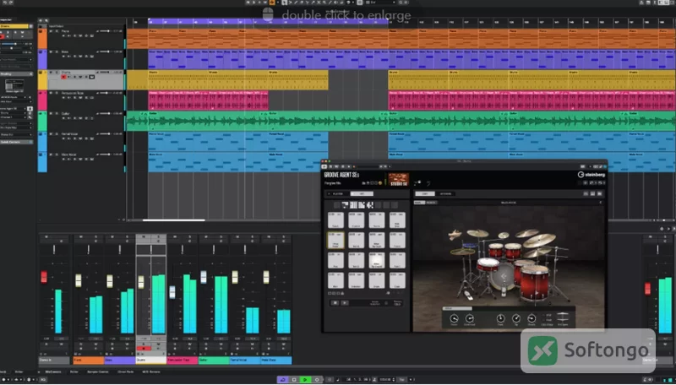Image resolution: width=676 pixels, height=385 pixels.
Task: Click the large red floor tom
Action: coord(535,283)
